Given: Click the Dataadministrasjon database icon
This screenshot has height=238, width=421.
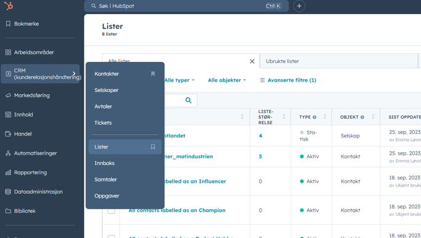Looking at the screenshot, I should [9, 191].
